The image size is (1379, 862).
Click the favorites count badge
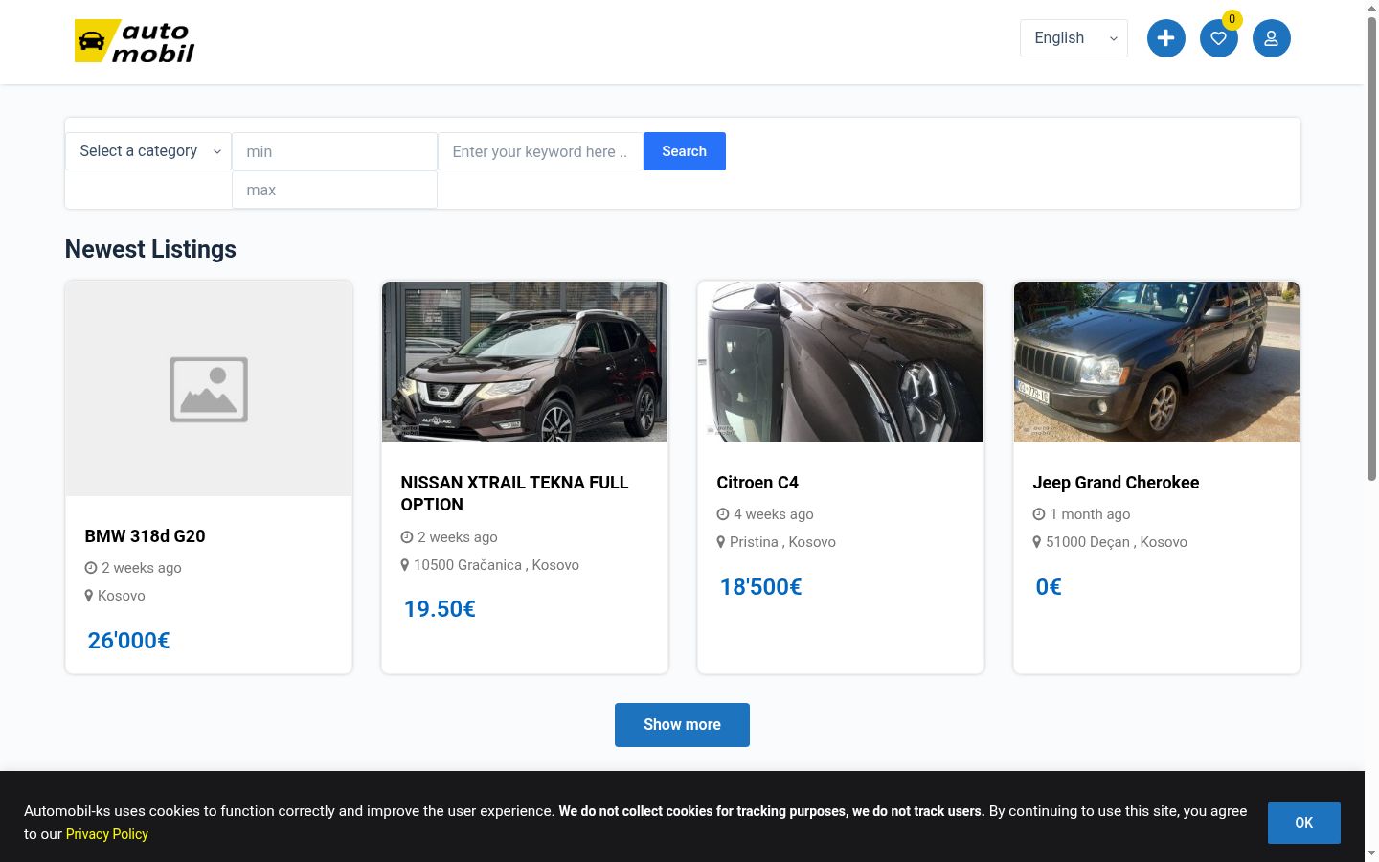click(1232, 19)
